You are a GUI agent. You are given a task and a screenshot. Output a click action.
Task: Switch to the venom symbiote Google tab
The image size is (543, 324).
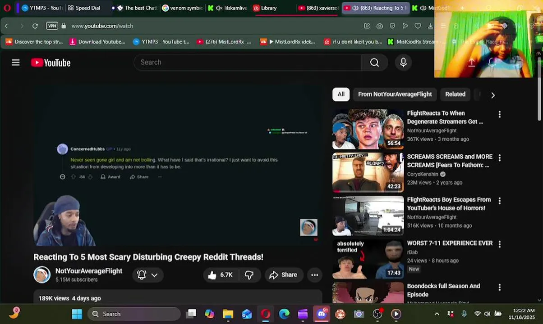182,8
